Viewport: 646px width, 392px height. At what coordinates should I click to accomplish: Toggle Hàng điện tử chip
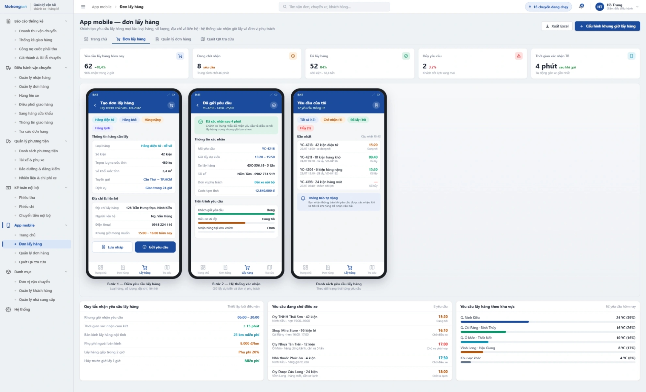(105, 120)
